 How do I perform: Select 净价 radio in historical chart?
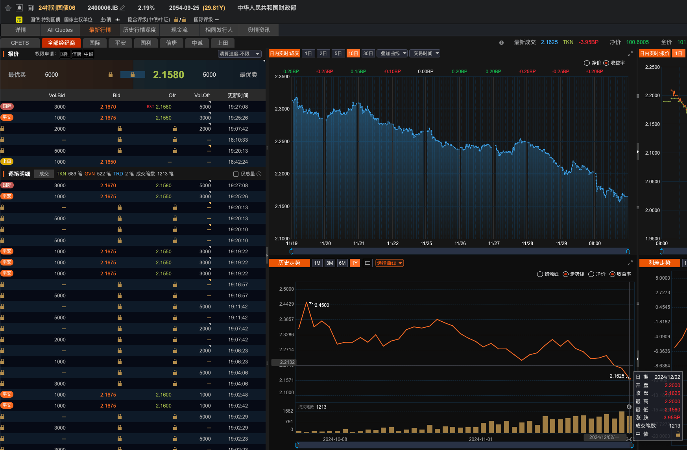pos(591,274)
